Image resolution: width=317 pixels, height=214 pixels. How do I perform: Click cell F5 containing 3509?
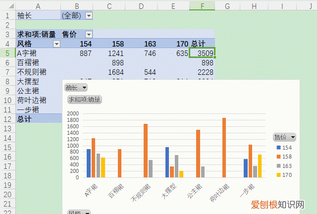[202, 53]
